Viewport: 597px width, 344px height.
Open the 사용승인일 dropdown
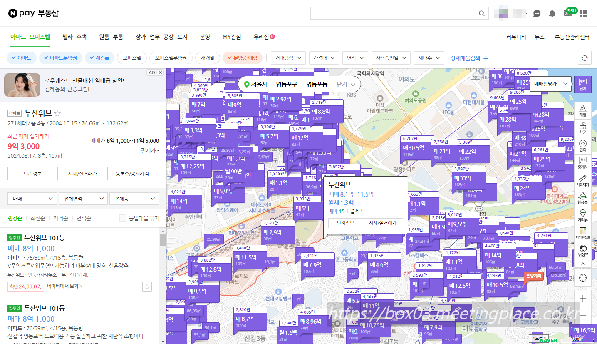(391, 58)
